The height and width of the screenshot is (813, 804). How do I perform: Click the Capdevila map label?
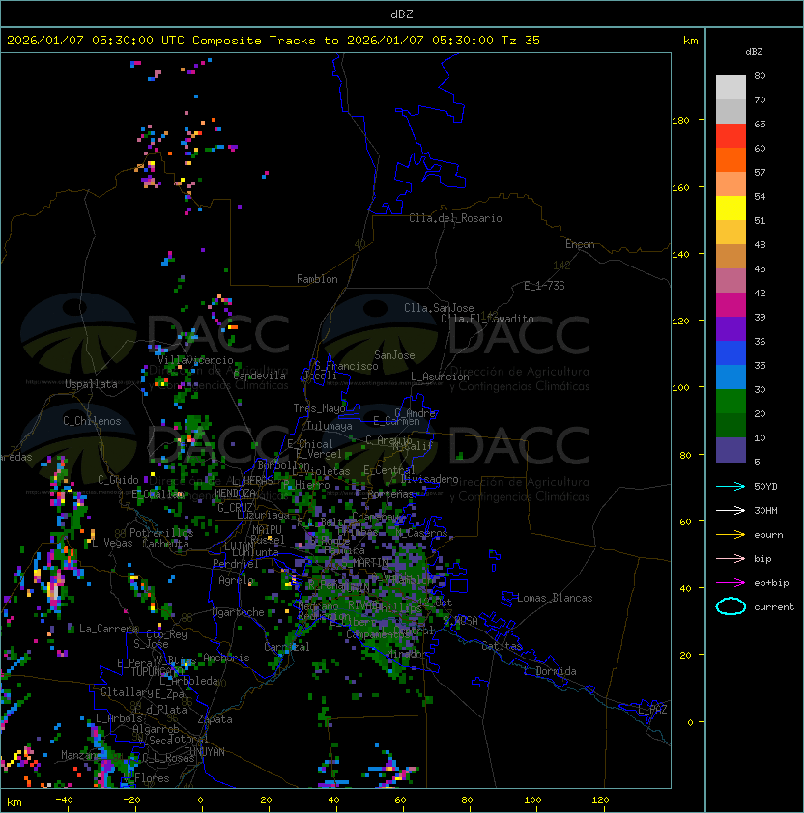[259, 376]
